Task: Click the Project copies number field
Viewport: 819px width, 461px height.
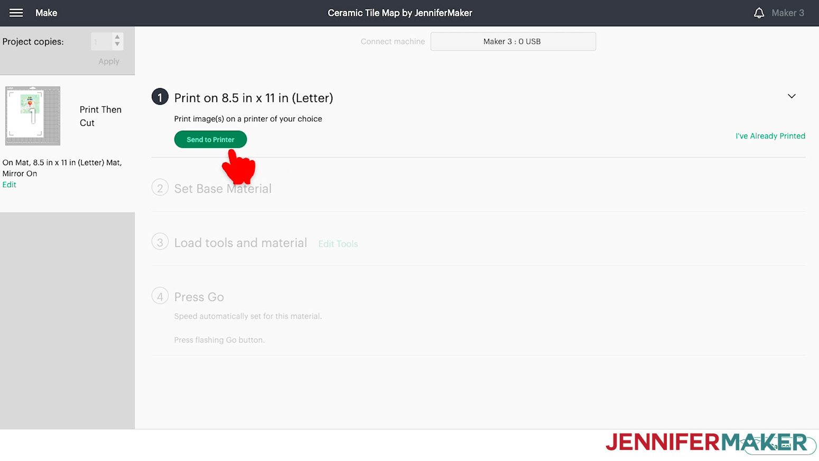Action: (101, 41)
